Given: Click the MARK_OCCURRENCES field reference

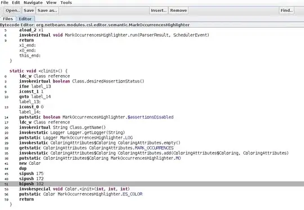Looking at the screenshot, I should (154, 148).
